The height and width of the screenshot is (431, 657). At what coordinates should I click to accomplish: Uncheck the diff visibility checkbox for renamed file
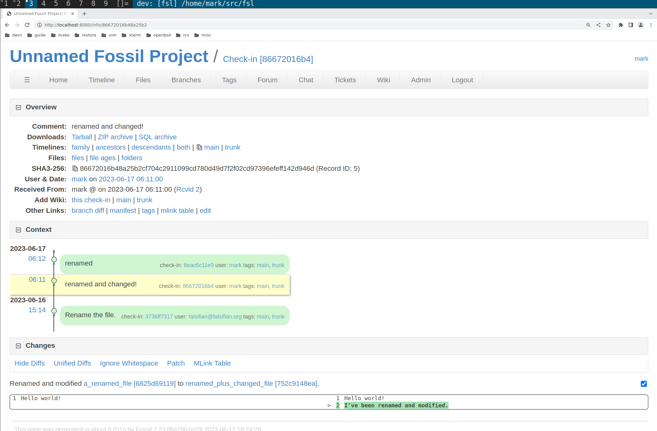644,384
